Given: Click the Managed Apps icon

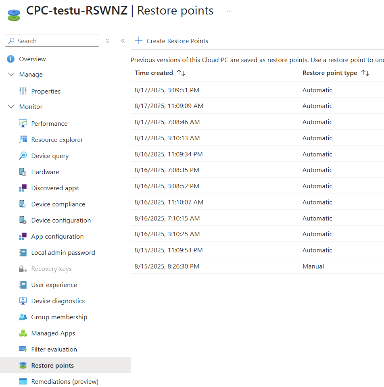Looking at the screenshot, I should (x=23, y=333).
